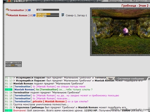The image size is (150, 112).
Task: Click Maniak Roman mana bar 971/3000
Action: pos(48,16)
